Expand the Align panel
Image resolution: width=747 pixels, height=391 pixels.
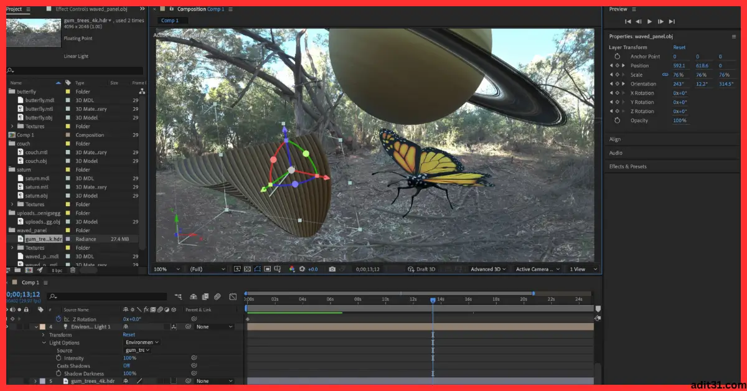(x=615, y=139)
